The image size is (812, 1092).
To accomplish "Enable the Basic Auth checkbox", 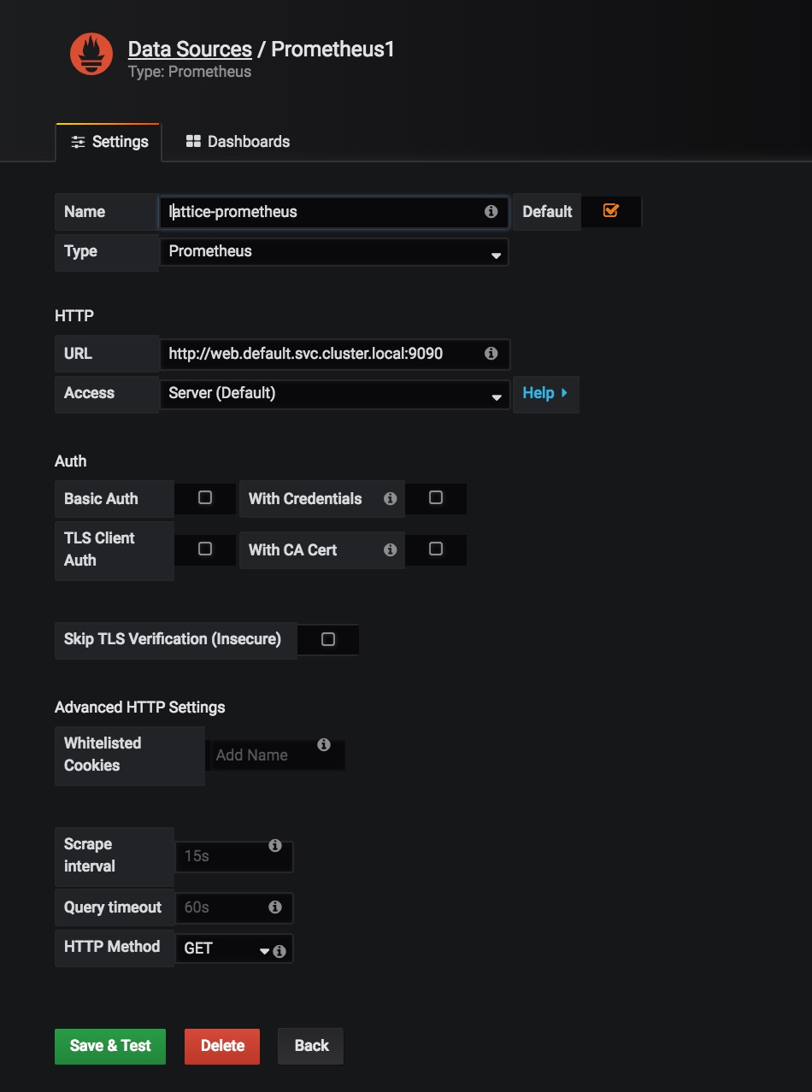I will (205, 497).
